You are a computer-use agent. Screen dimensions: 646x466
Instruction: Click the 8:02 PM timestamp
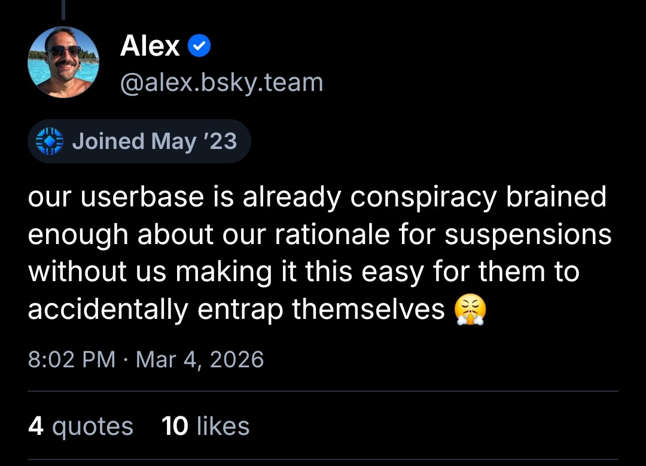[x=71, y=360]
